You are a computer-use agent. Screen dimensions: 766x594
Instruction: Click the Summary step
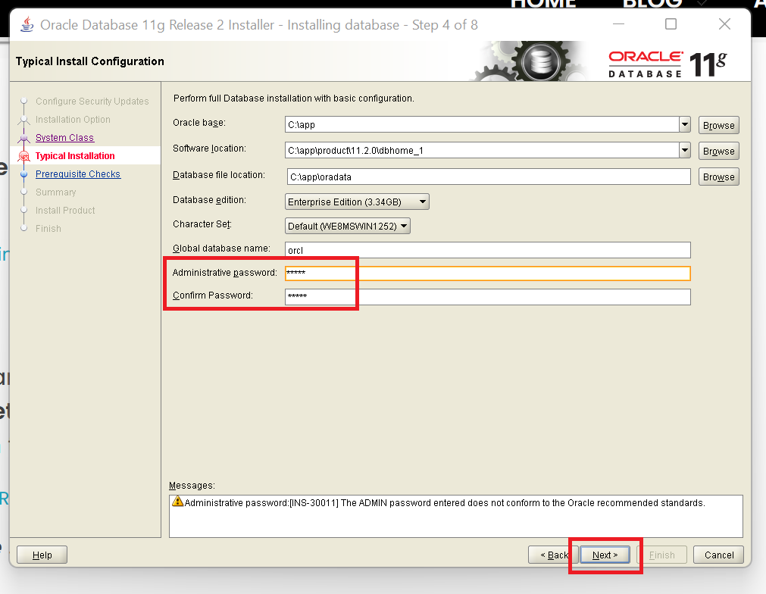pos(56,192)
